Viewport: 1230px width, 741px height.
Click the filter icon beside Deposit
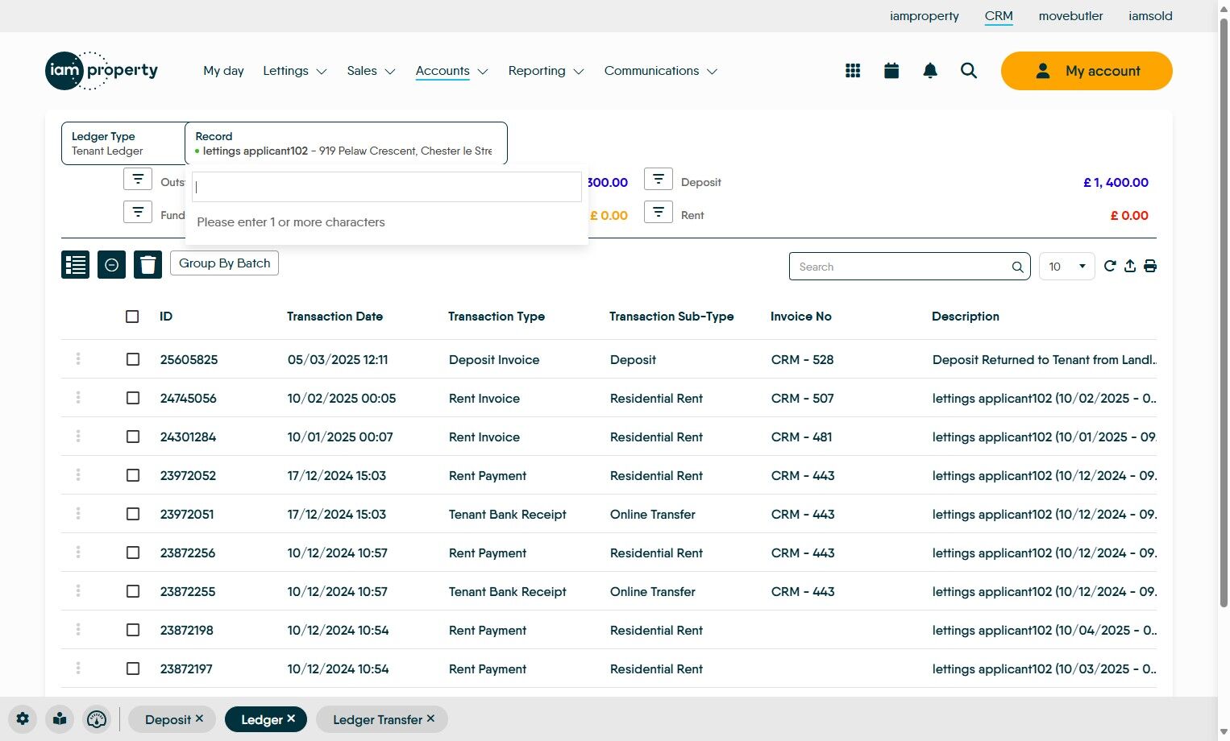coord(659,179)
